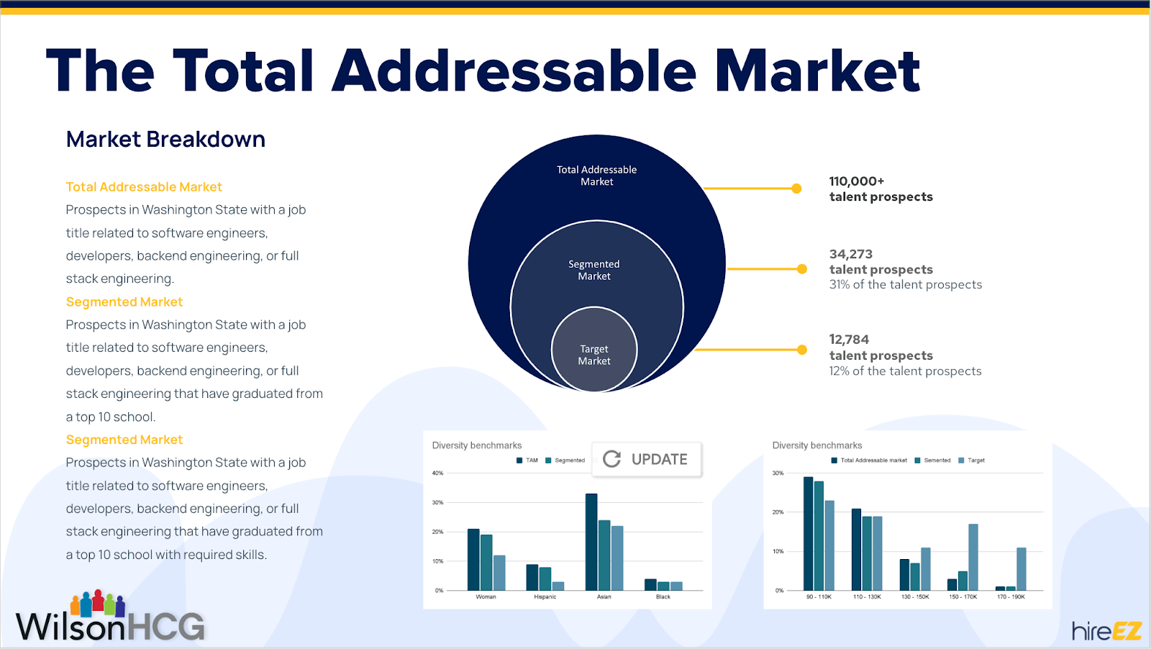Click the UPDATE refresh button
The image size is (1151, 649).
pyautogui.click(x=646, y=459)
